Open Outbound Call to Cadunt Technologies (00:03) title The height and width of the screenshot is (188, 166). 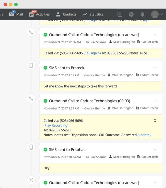click(89, 101)
